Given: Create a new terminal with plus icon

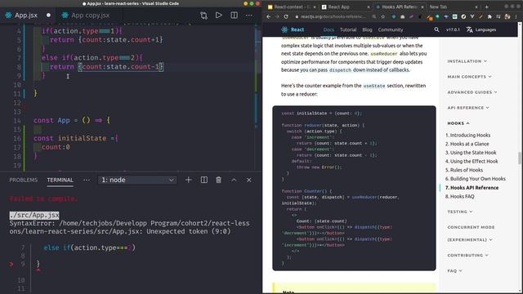Looking at the screenshot, I should 189,180.
